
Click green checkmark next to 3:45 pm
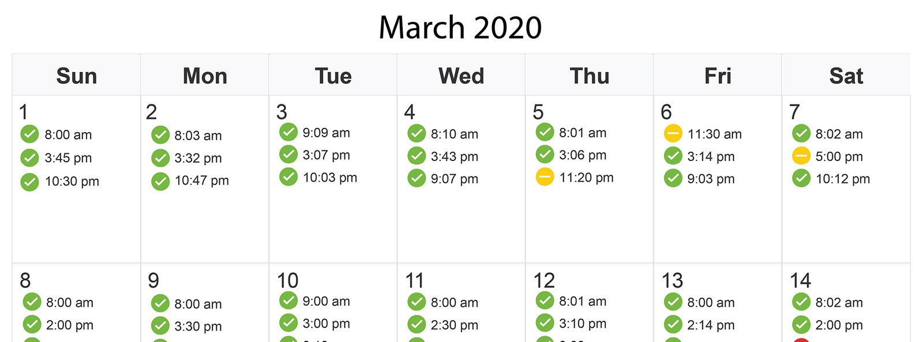[x=29, y=157]
